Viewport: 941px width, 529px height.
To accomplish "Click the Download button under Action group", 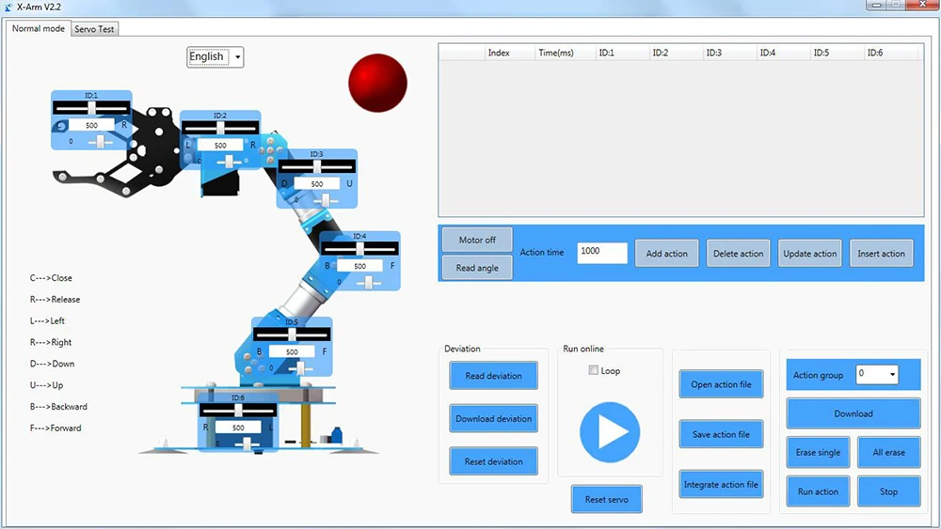I will pos(853,413).
